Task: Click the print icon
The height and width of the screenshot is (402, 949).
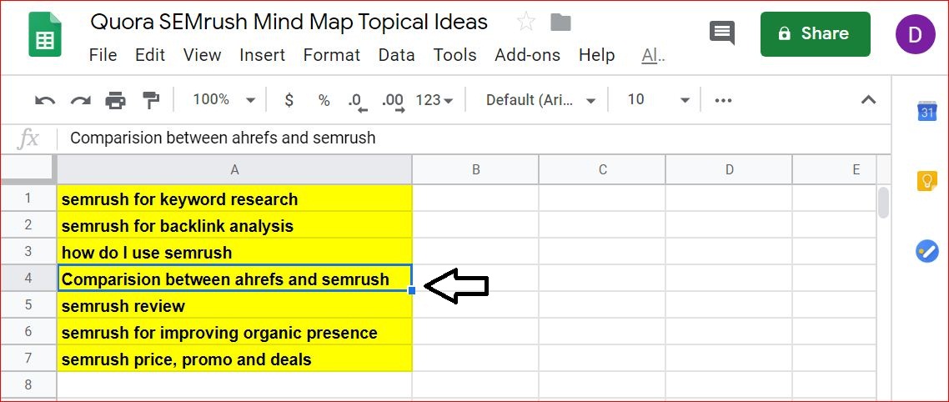Action: 116,100
